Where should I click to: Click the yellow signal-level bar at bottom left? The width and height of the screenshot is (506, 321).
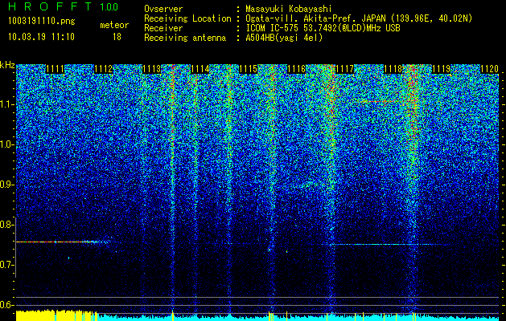pos(56,315)
